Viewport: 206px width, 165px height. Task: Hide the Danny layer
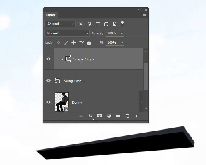(x=48, y=102)
